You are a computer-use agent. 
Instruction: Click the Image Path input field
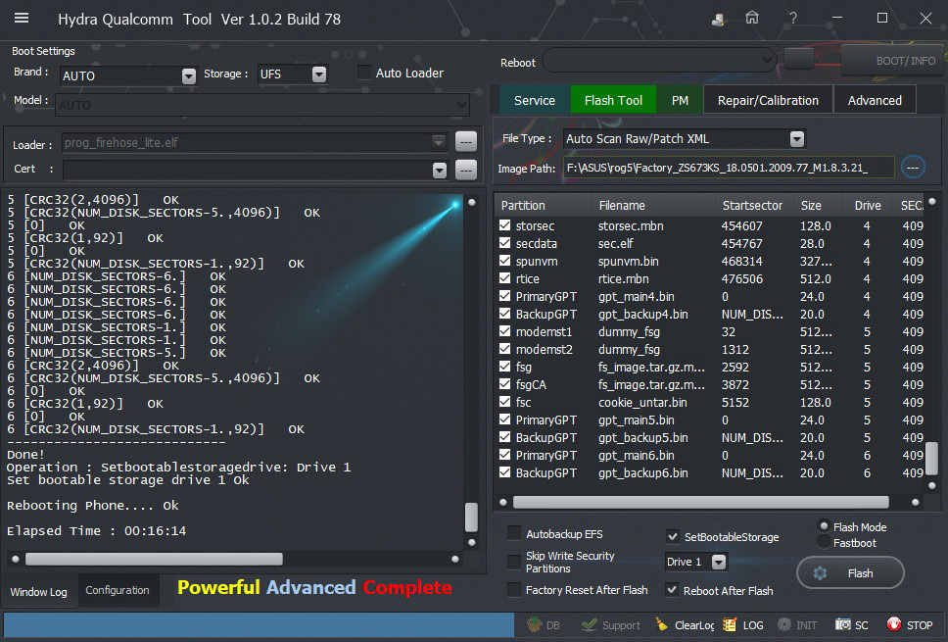tap(729, 168)
